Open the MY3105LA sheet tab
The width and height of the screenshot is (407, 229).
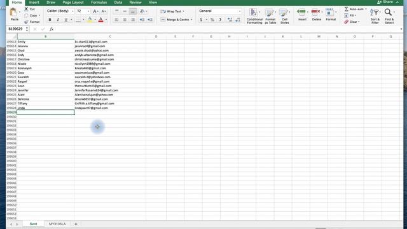click(57, 224)
